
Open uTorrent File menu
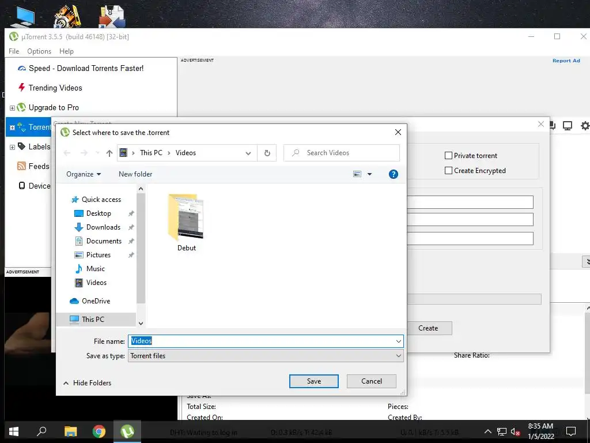point(14,51)
